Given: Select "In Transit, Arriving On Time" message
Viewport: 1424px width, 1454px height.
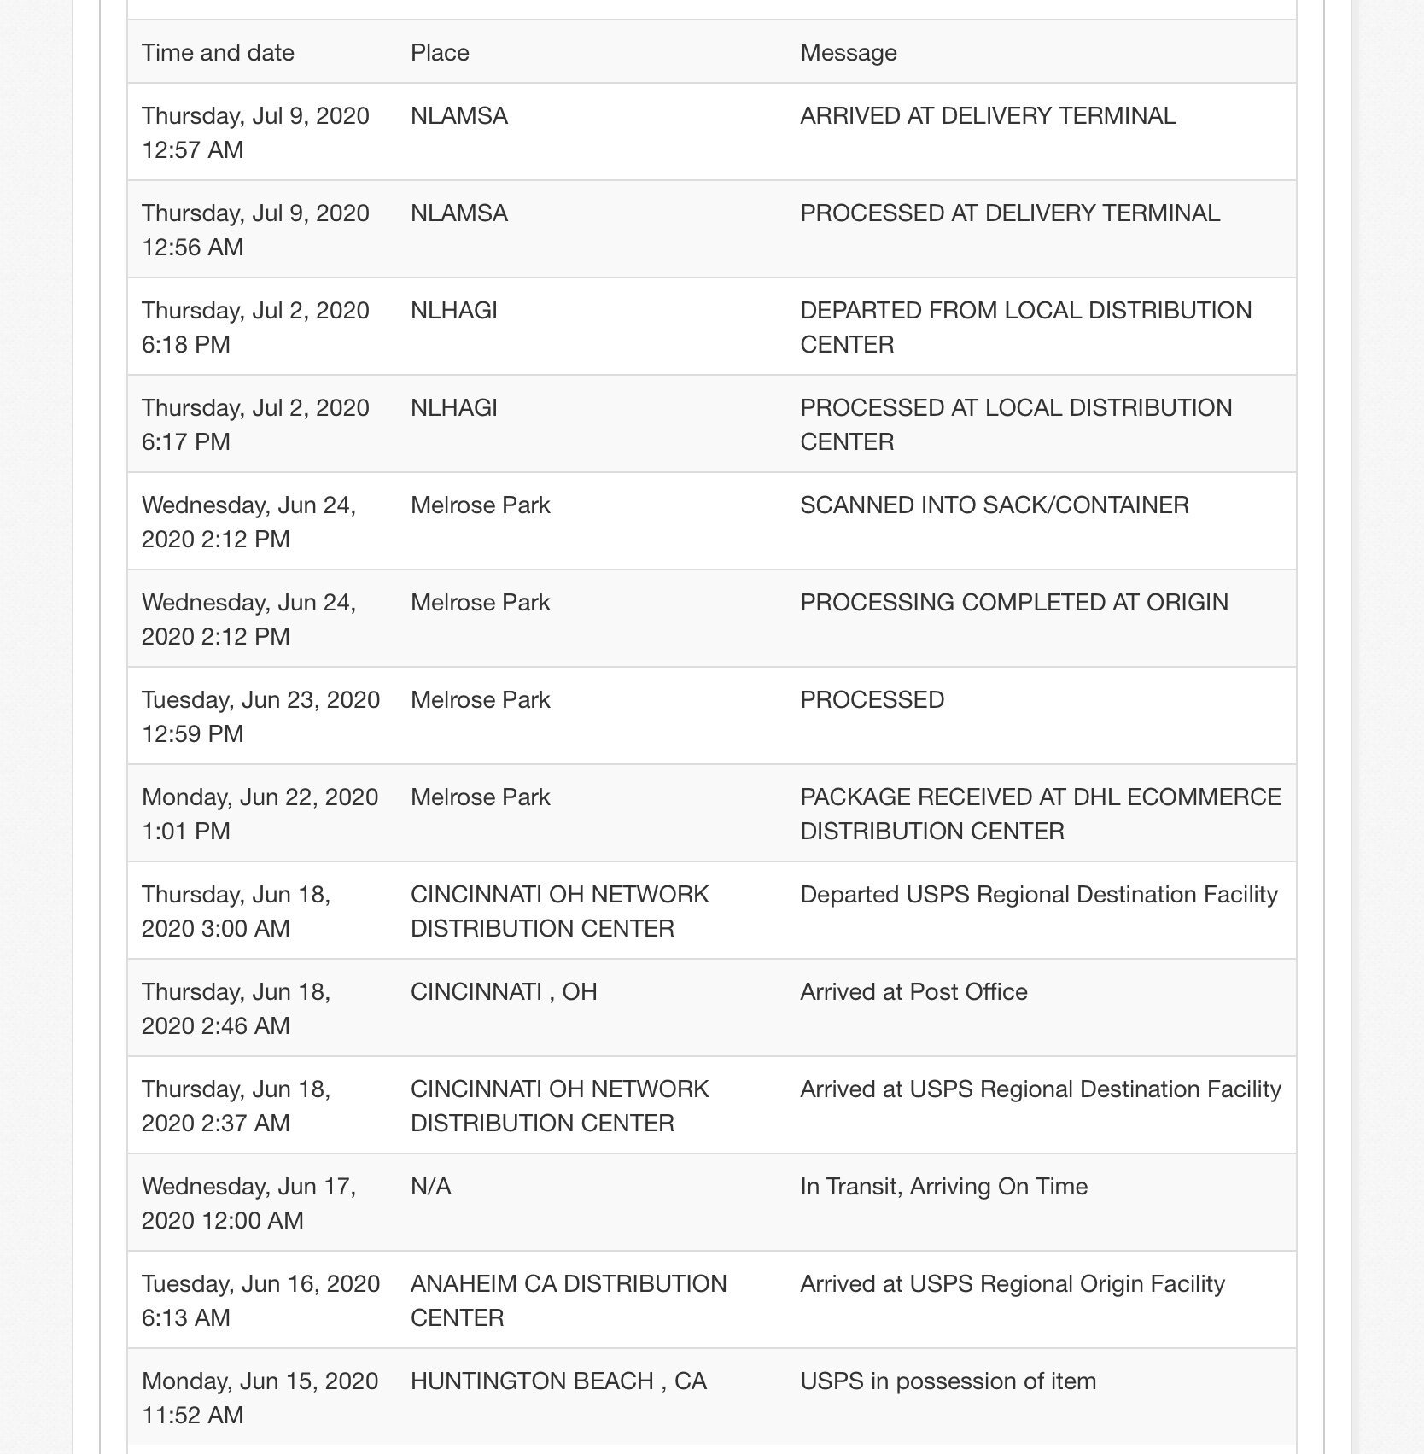Looking at the screenshot, I should (x=943, y=1187).
